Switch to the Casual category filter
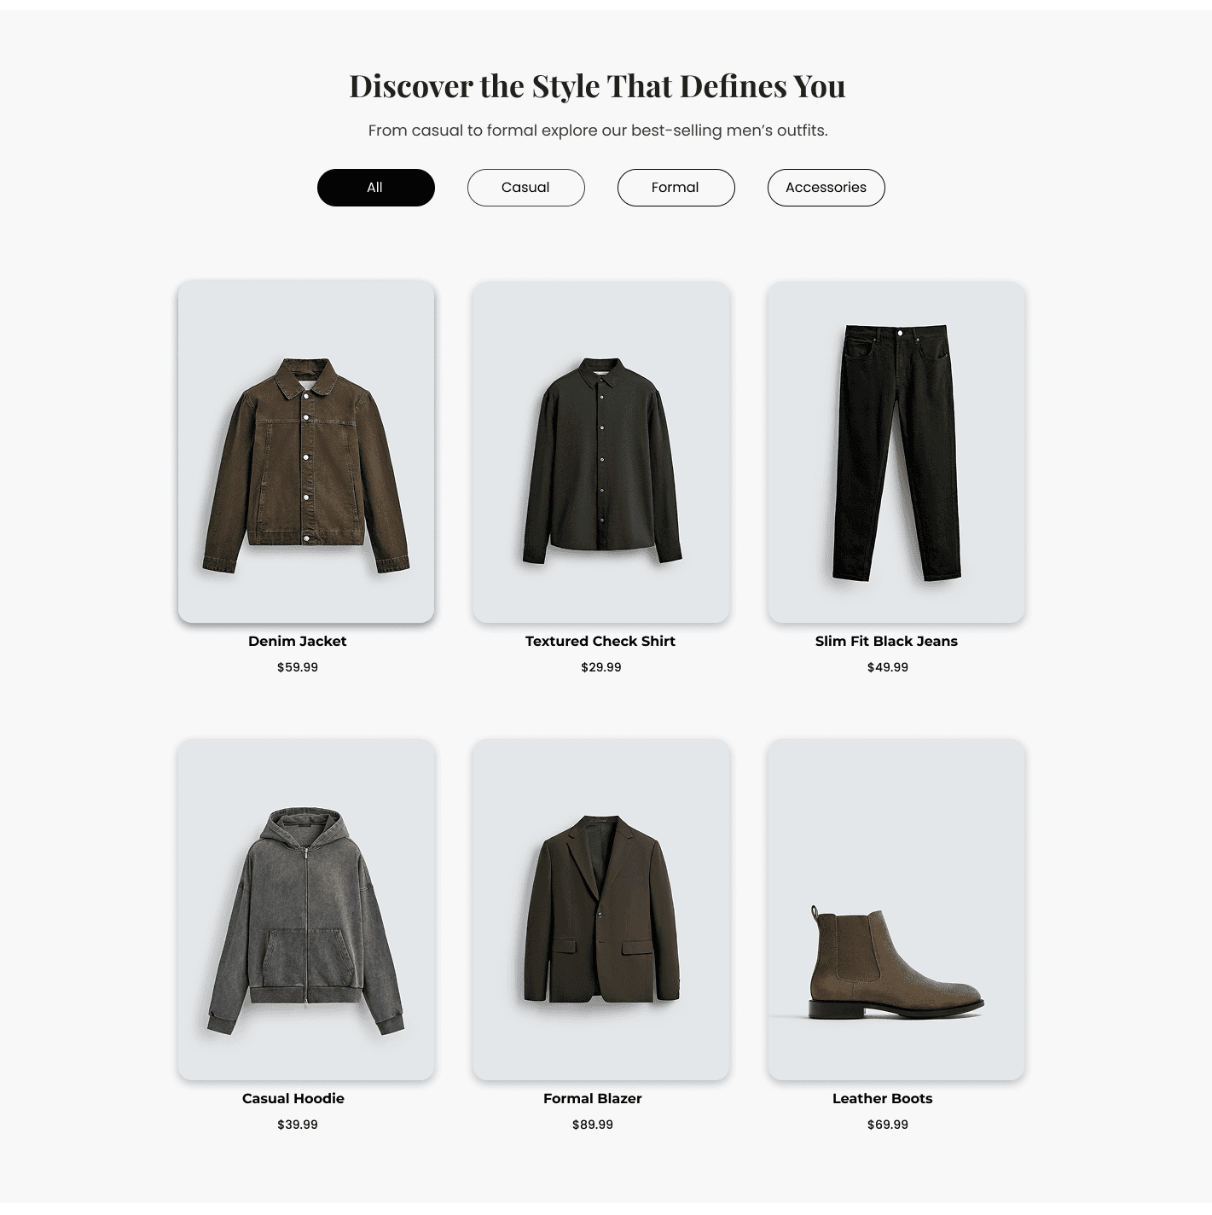1212x1215 pixels. (525, 188)
